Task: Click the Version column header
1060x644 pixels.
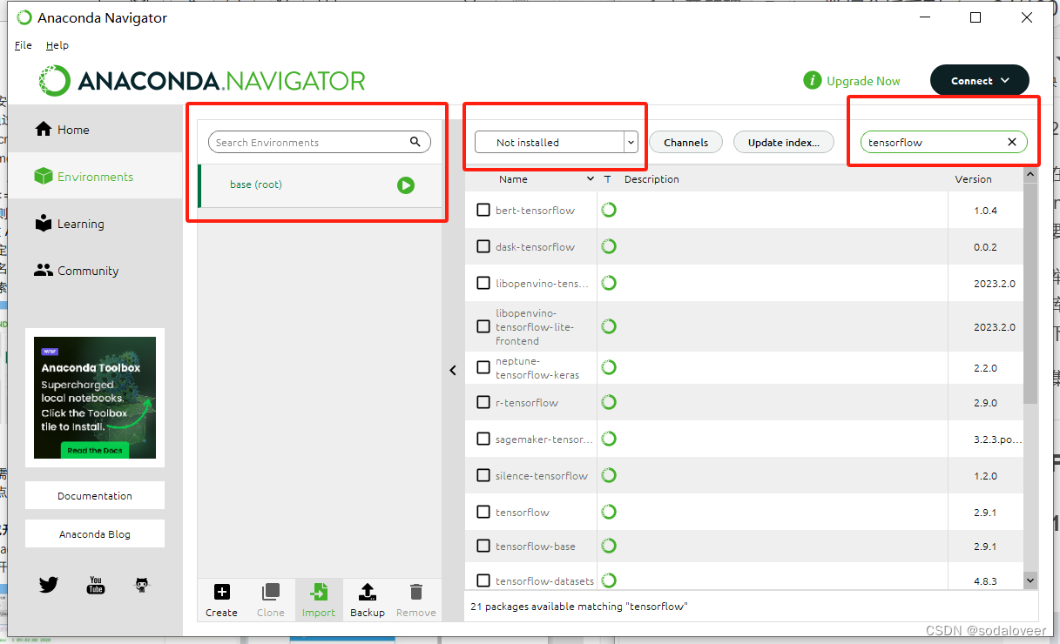Action: [973, 179]
